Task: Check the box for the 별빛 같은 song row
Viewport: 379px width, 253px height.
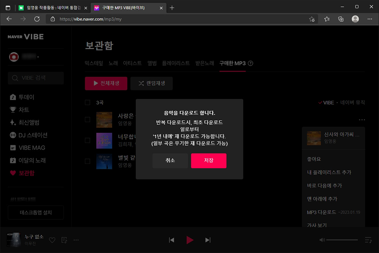Action: click(88, 161)
